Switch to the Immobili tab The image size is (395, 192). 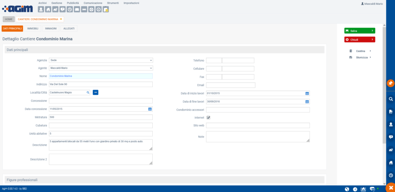point(33,29)
